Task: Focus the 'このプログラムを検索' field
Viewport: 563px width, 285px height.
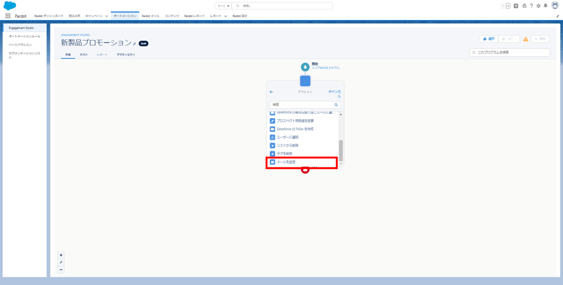Action: pyautogui.click(x=510, y=52)
